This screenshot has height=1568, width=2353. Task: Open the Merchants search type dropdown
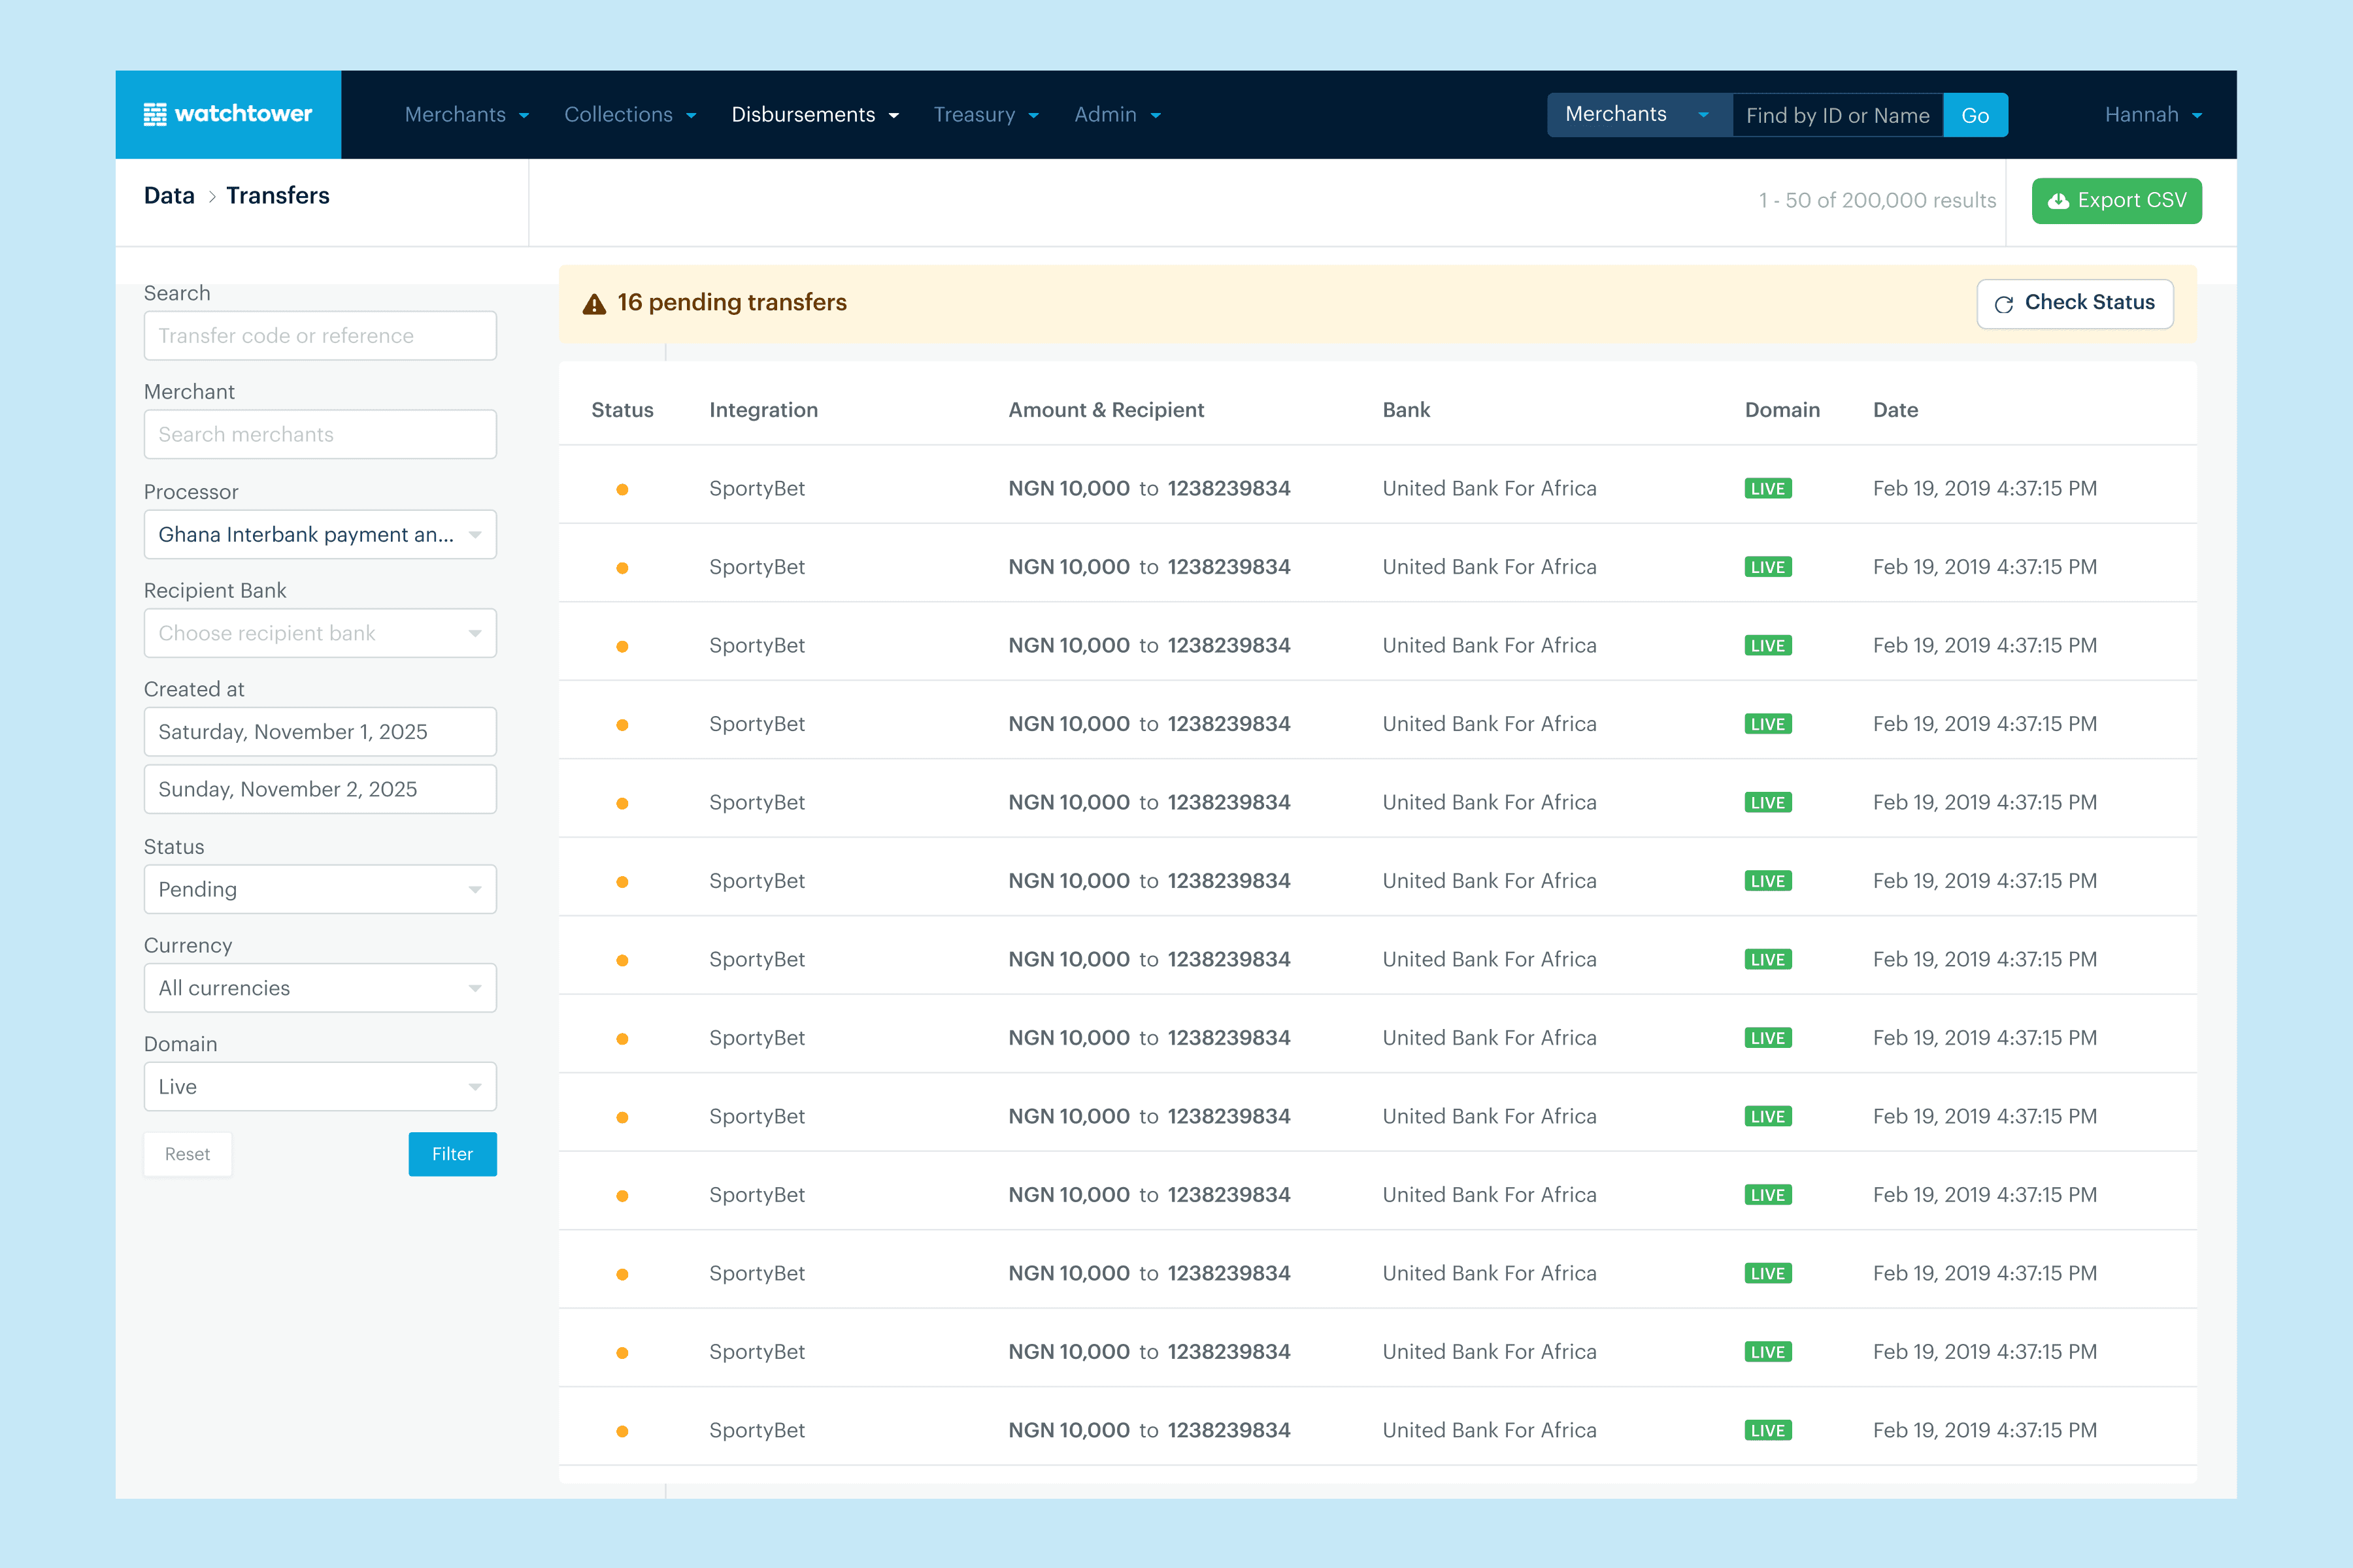click(1638, 115)
